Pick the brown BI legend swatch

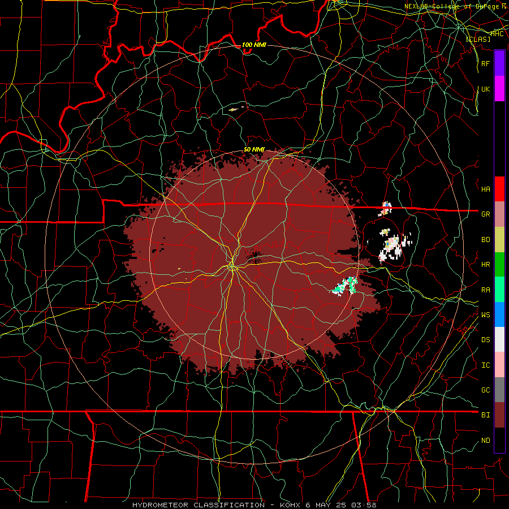coord(499,415)
